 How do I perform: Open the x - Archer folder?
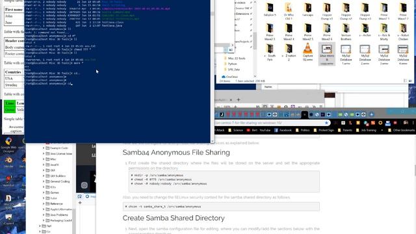pyautogui.click(x=365, y=30)
